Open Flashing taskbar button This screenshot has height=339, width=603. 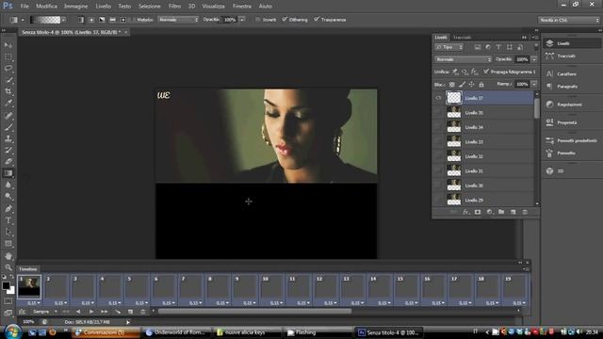pos(318,332)
